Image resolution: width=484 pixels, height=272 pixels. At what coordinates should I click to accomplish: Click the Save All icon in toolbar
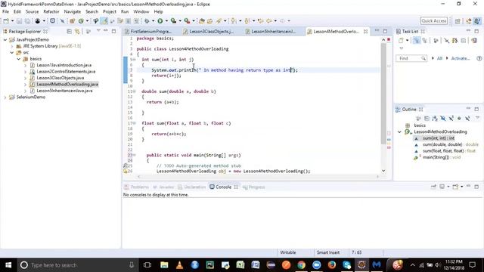[x=27, y=21]
